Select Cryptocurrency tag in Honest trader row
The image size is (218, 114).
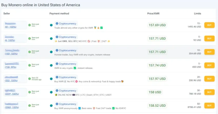(66, 50)
